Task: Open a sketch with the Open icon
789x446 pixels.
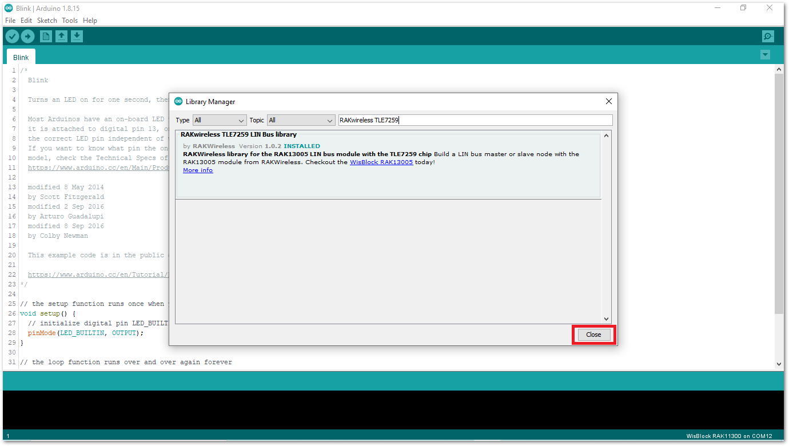Action: (61, 37)
